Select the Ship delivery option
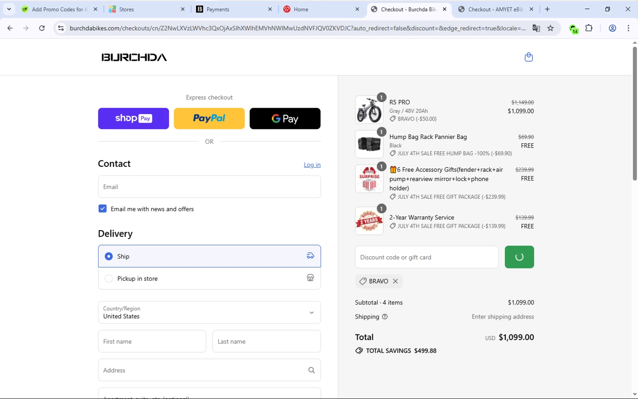This screenshot has height=399, width=638. [209, 256]
